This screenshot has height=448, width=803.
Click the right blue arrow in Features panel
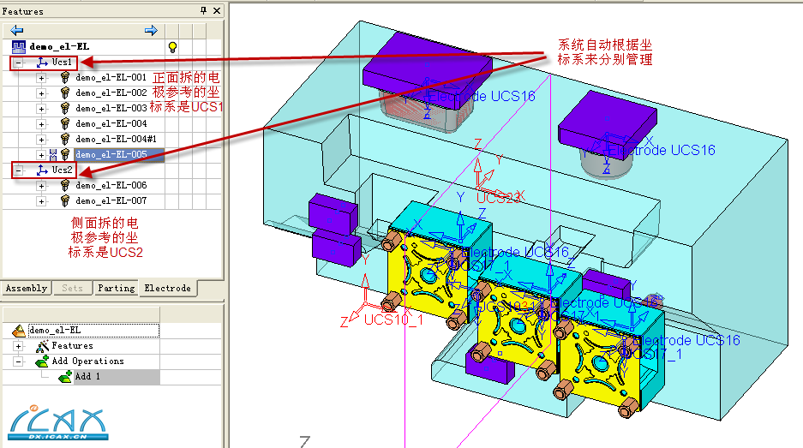[x=151, y=30]
